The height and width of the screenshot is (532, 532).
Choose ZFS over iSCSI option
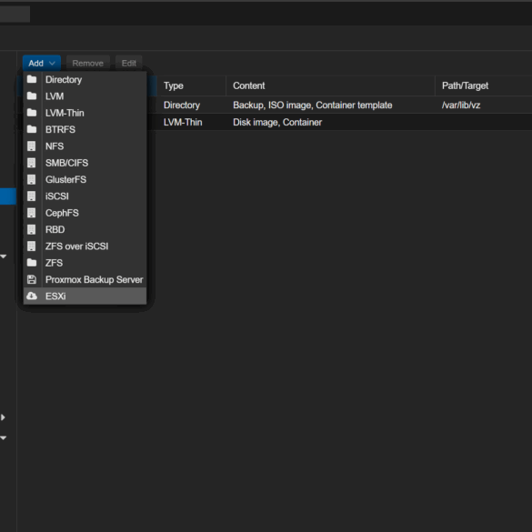(x=85, y=246)
